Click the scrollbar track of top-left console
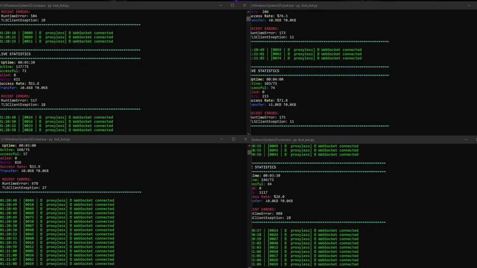Image resolution: width=477 pixels, height=268 pixels. click(249, 74)
